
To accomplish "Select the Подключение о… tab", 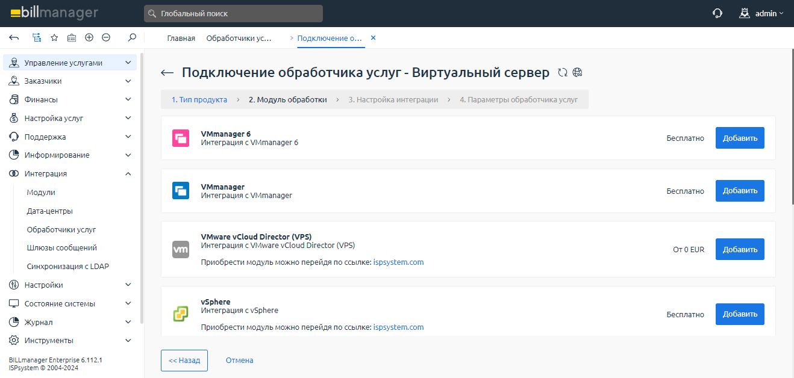I will tap(330, 38).
